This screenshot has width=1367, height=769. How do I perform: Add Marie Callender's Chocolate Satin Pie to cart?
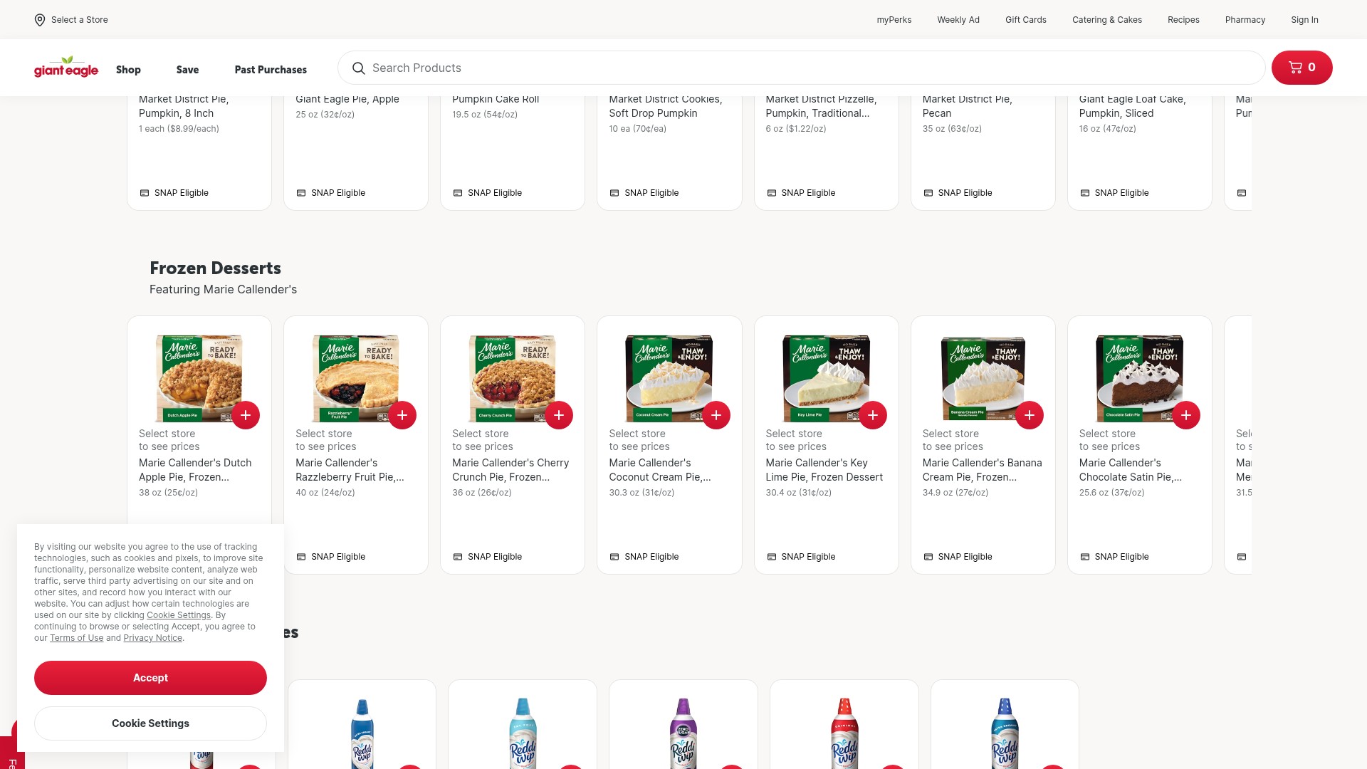(x=1186, y=415)
